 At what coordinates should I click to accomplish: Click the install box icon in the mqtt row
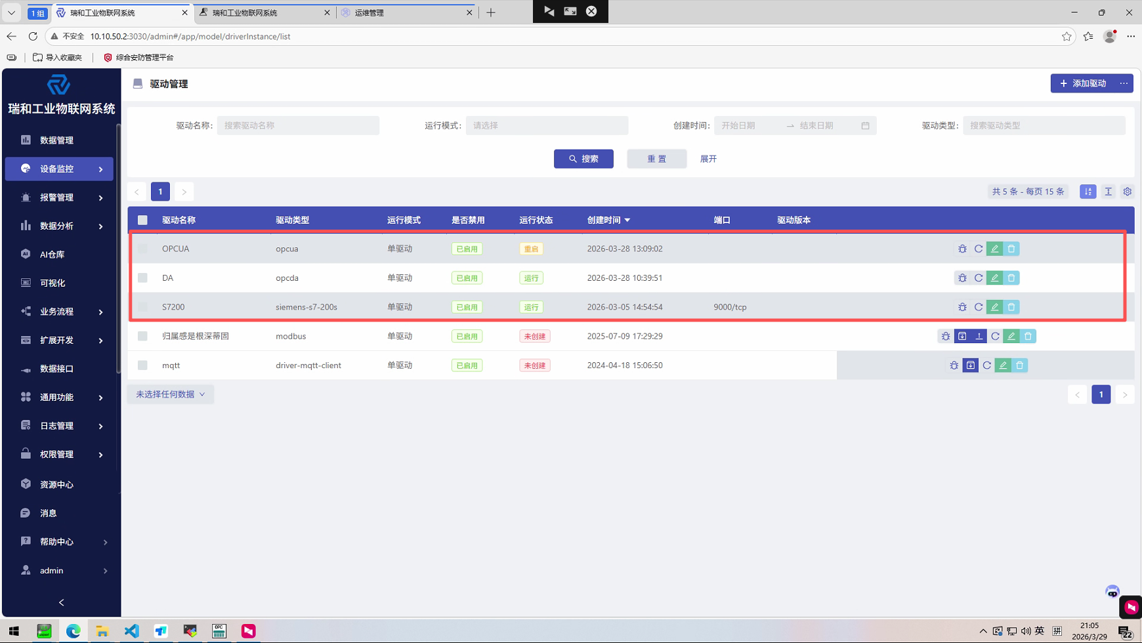click(x=970, y=365)
